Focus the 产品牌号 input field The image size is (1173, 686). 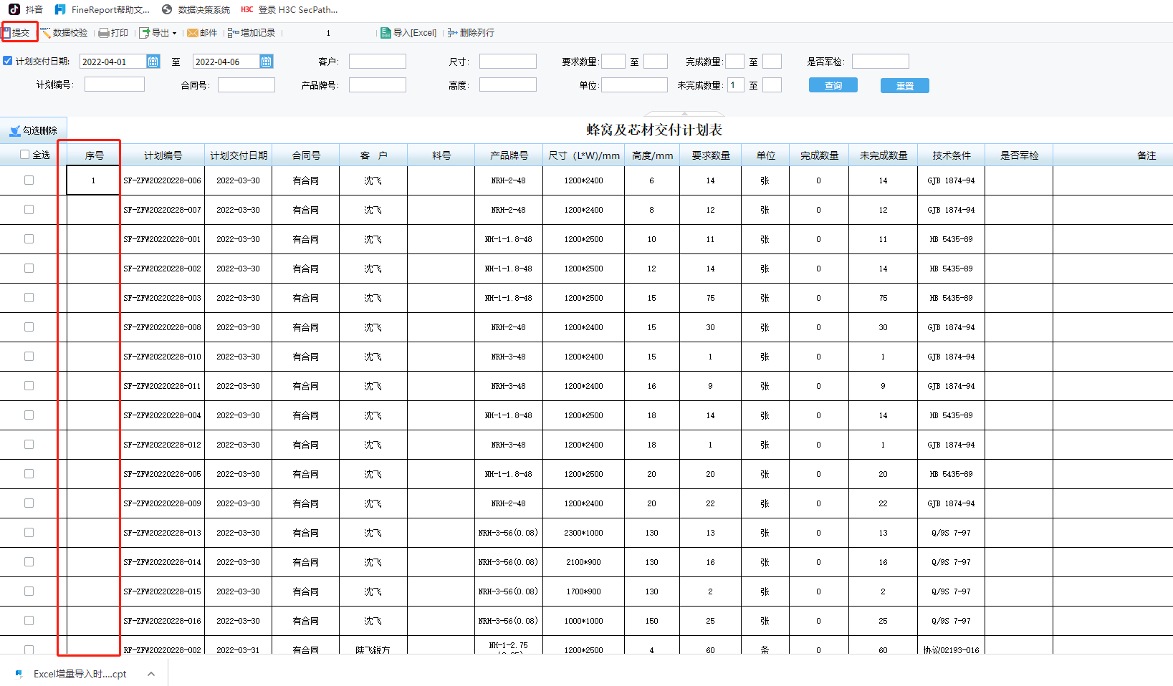(378, 84)
